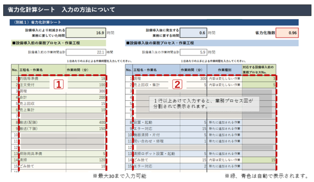The width and height of the screenshot is (314, 182).
Task: Select the 売上集計 cell in row 6
Action: click(x=43, y=110)
